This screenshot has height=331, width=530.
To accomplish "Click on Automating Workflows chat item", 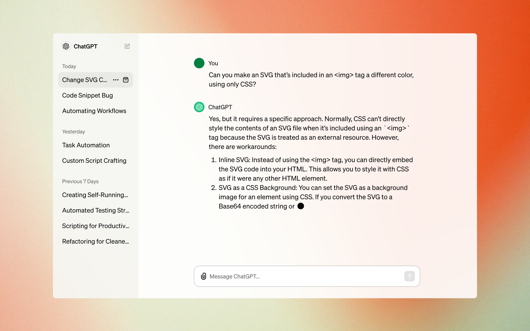I will pos(94,111).
